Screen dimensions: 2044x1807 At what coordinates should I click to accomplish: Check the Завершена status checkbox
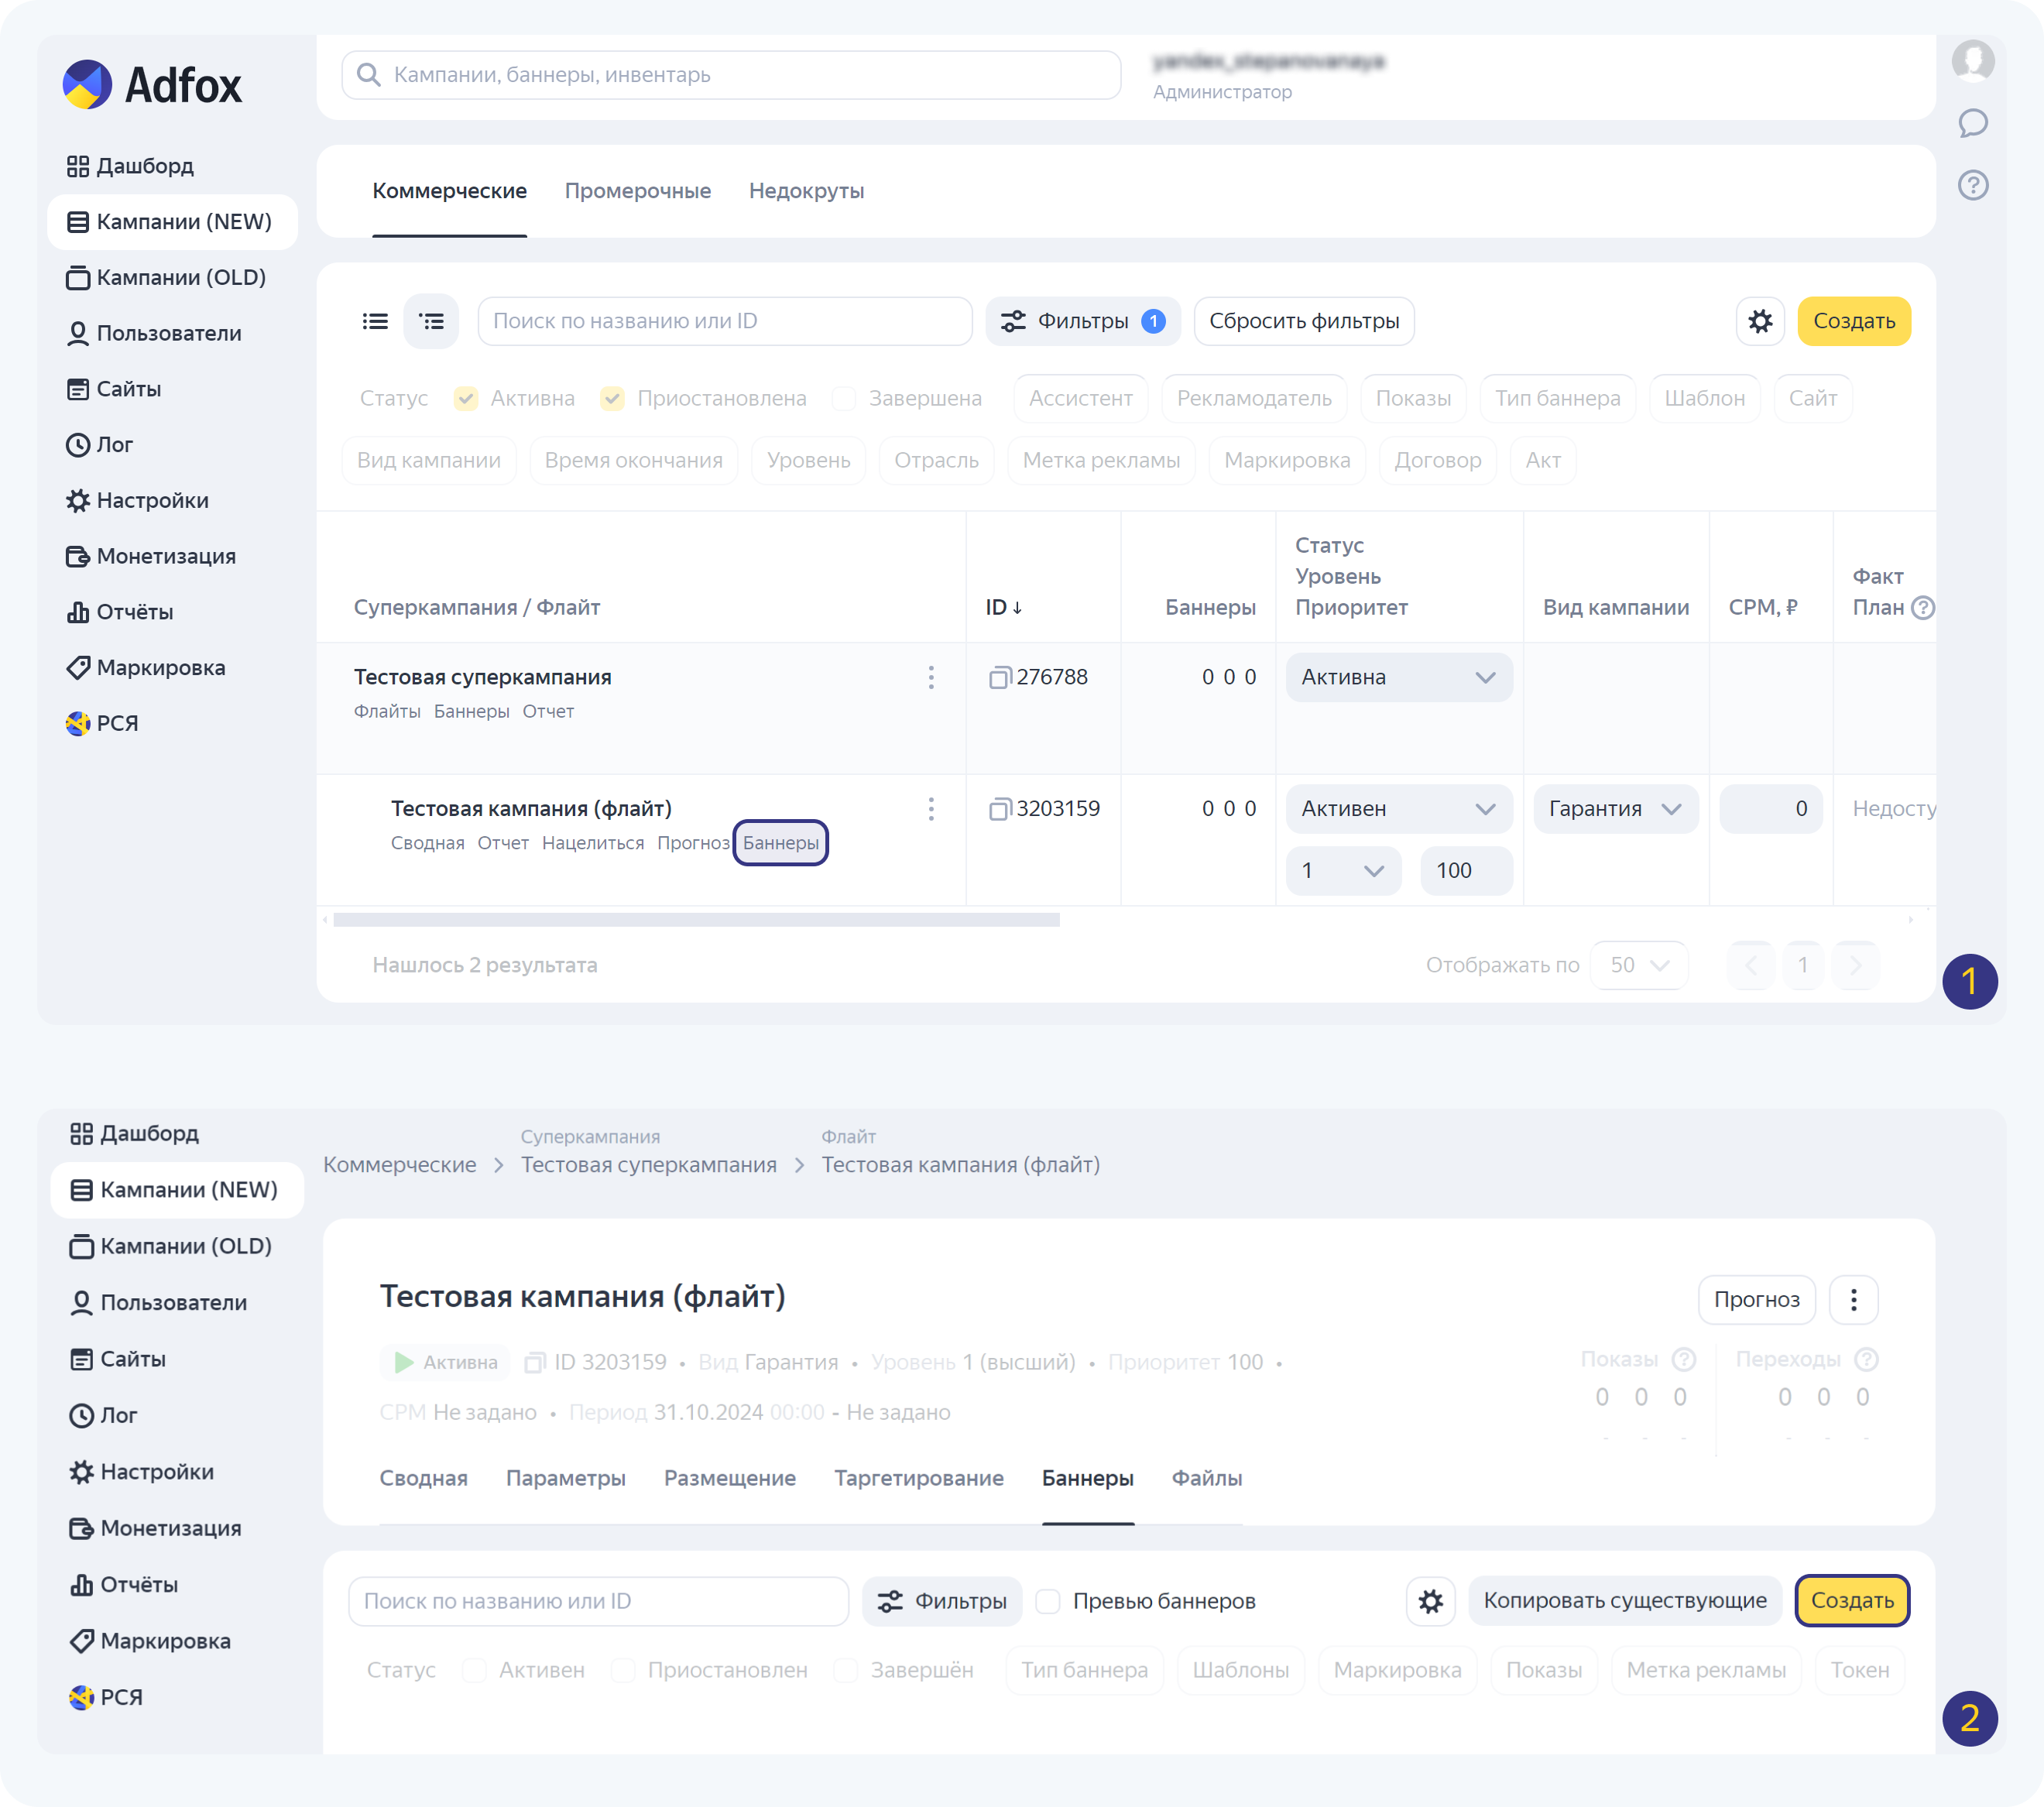(844, 399)
